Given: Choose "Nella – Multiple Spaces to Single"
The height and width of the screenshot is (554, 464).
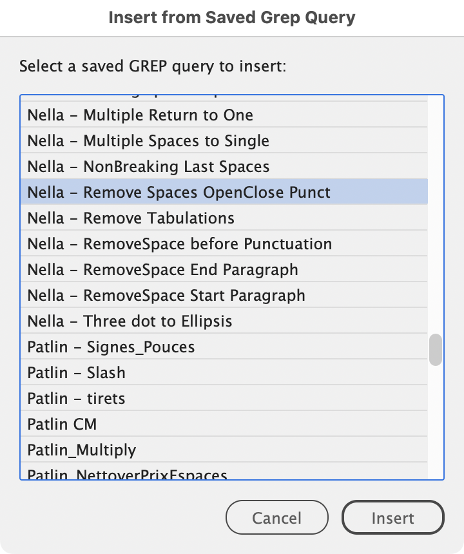Looking at the screenshot, I should click(x=148, y=141).
